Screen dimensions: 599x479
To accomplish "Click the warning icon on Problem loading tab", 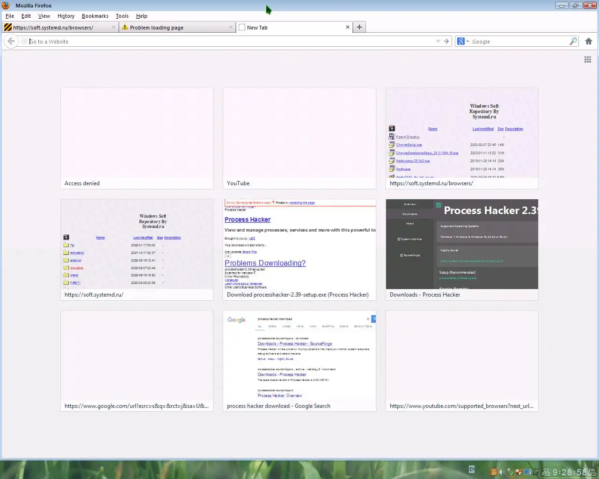I will click(125, 27).
